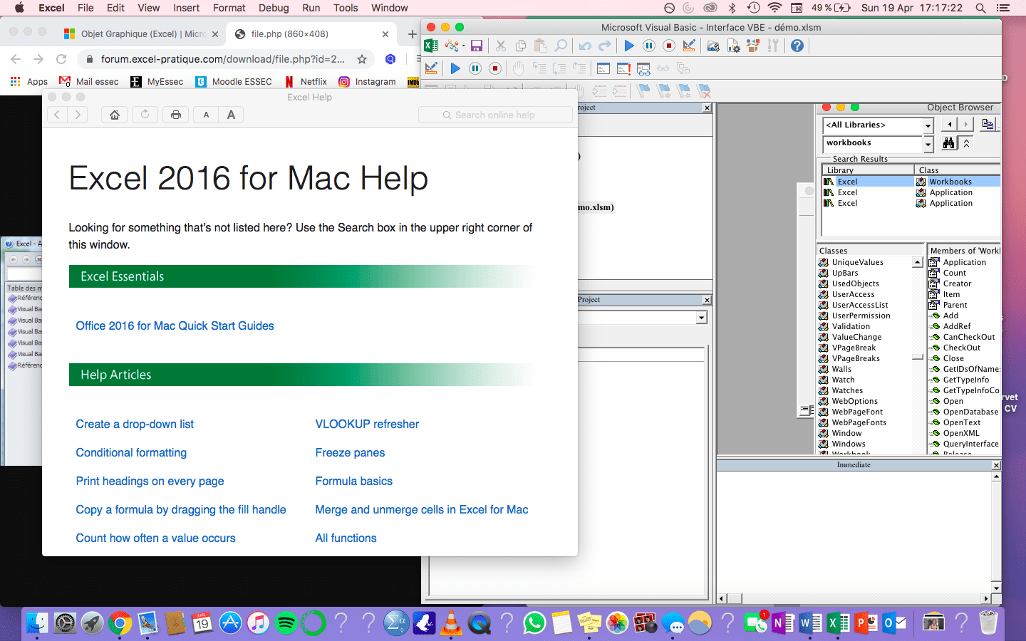
Task: Go to Home in Excel Help
Action: pos(114,115)
